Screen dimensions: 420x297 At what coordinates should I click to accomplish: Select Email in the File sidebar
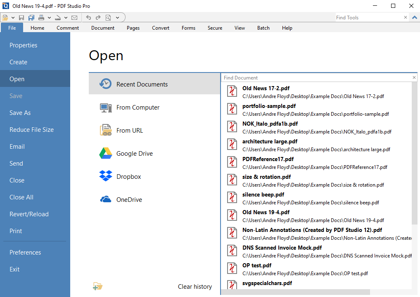click(35, 146)
